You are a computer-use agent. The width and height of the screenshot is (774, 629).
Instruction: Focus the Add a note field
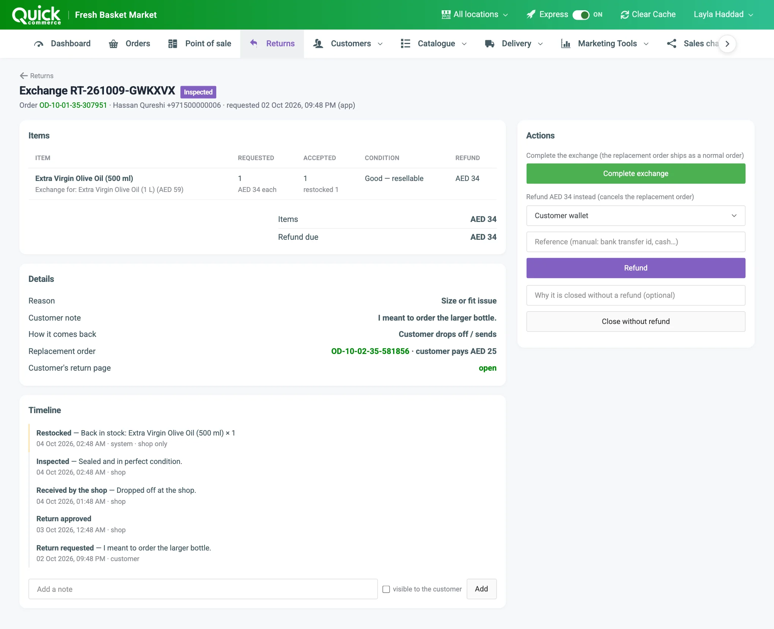pos(203,589)
